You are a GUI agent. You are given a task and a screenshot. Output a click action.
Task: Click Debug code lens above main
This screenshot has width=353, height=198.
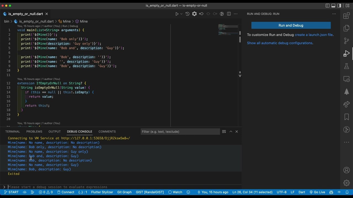74,26
